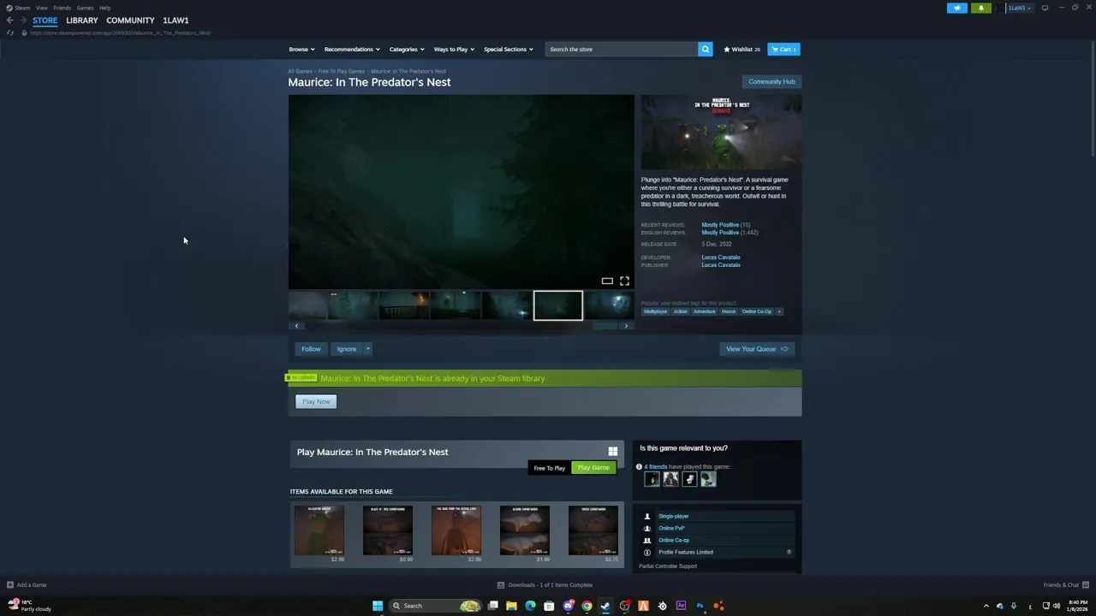Open the Wishlist

coord(742,49)
